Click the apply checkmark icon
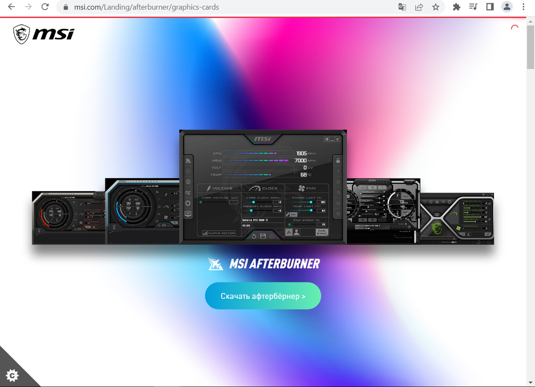This screenshot has width=535, height=387. click(x=272, y=236)
